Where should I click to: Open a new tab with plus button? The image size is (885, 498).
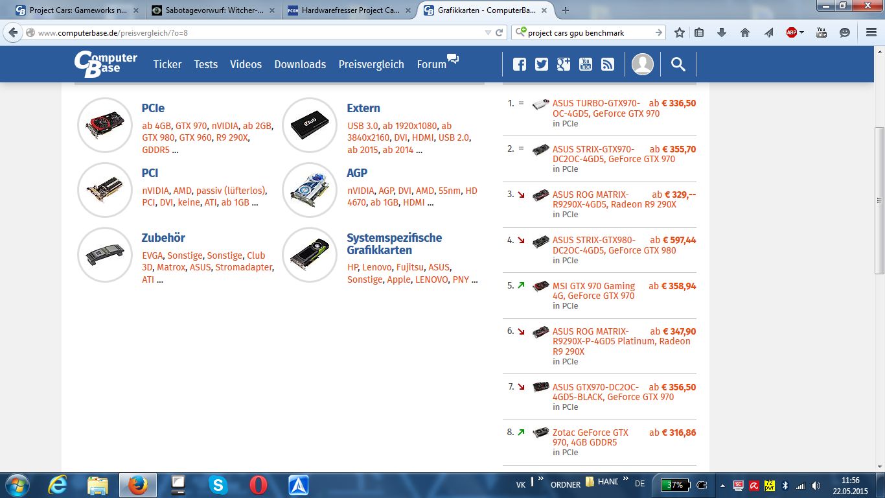tap(566, 10)
